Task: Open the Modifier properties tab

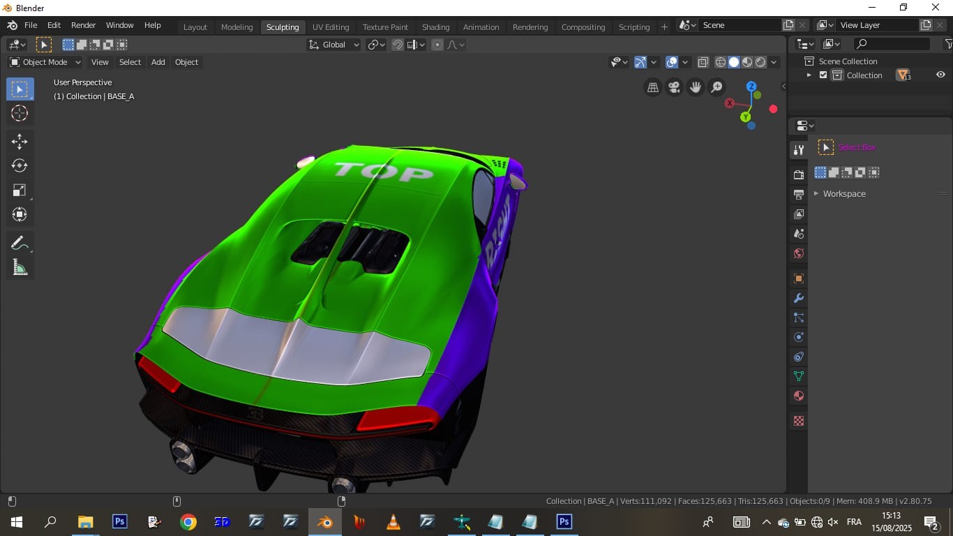Action: click(799, 298)
